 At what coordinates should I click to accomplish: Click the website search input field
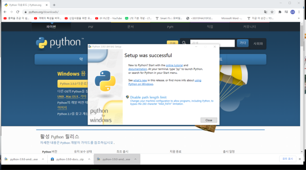pos(213,43)
